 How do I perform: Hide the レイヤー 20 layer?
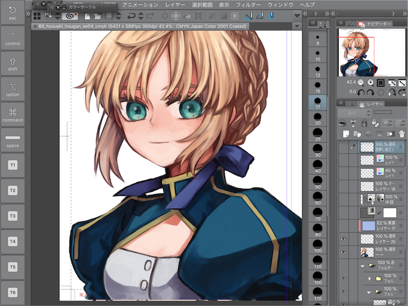click(x=343, y=239)
